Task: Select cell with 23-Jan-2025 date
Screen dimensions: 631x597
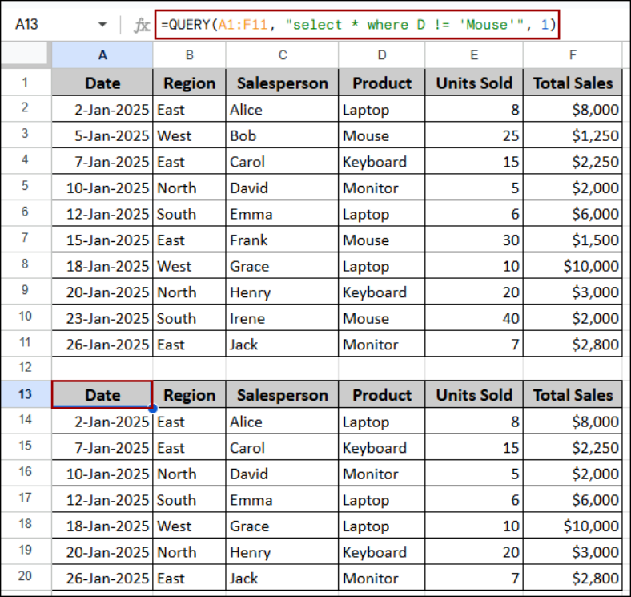Action: [102, 318]
